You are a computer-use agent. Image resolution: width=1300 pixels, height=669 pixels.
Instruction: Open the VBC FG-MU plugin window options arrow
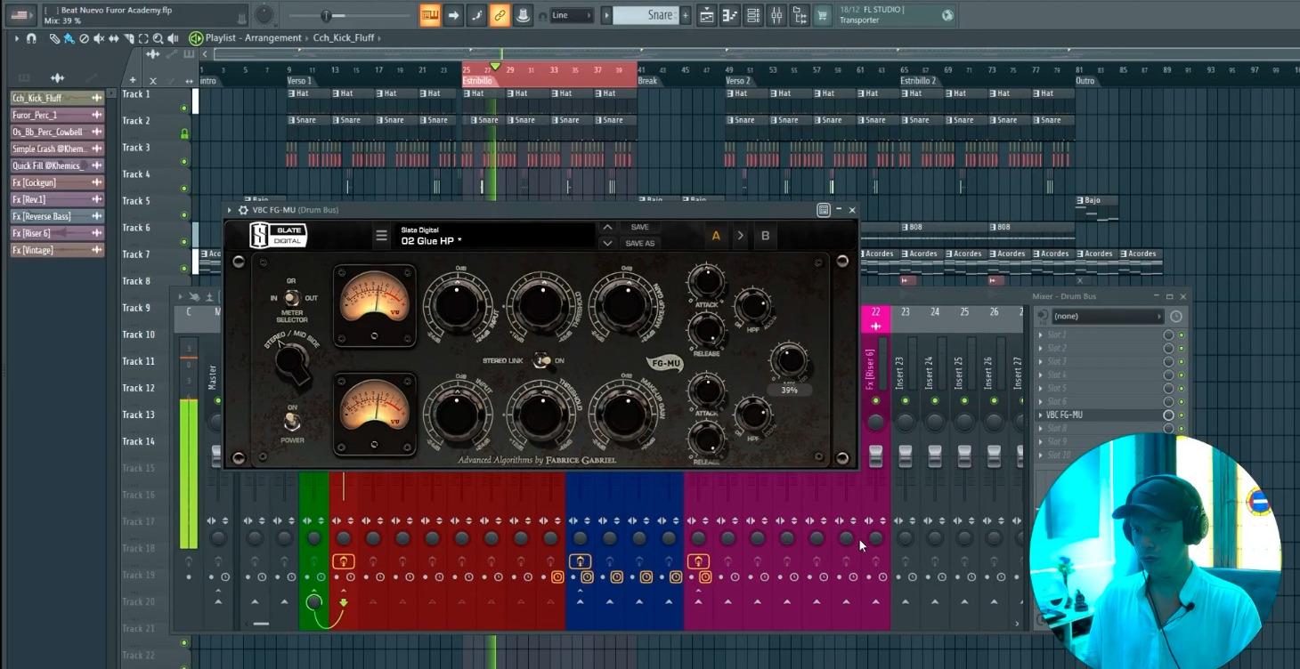pos(230,210)
